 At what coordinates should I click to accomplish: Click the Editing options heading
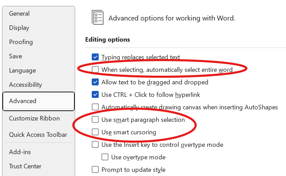point(108,40)
